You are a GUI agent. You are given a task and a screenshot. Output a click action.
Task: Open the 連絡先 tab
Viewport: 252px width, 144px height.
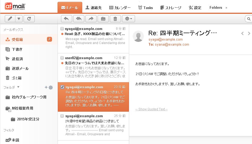pyautogui.click(x=94, y=8)
